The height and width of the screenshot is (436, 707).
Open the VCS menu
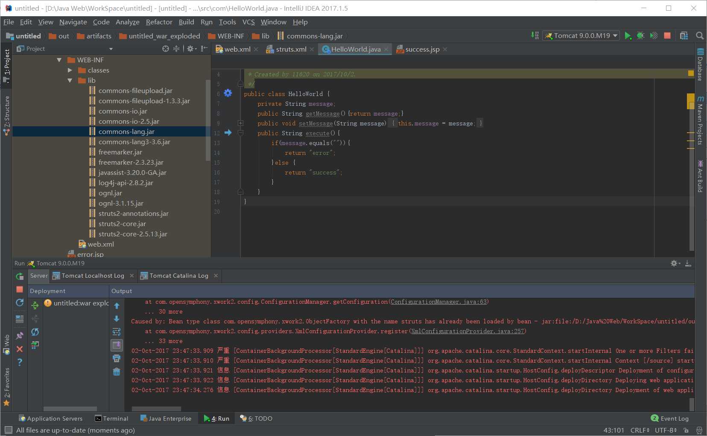click(x=248, y=22)
